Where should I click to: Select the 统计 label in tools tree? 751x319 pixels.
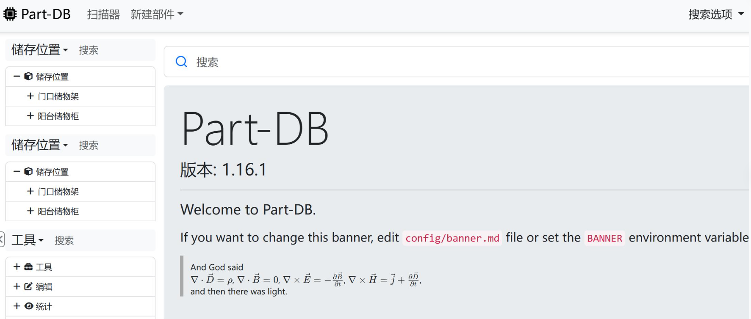coord(44,306)
